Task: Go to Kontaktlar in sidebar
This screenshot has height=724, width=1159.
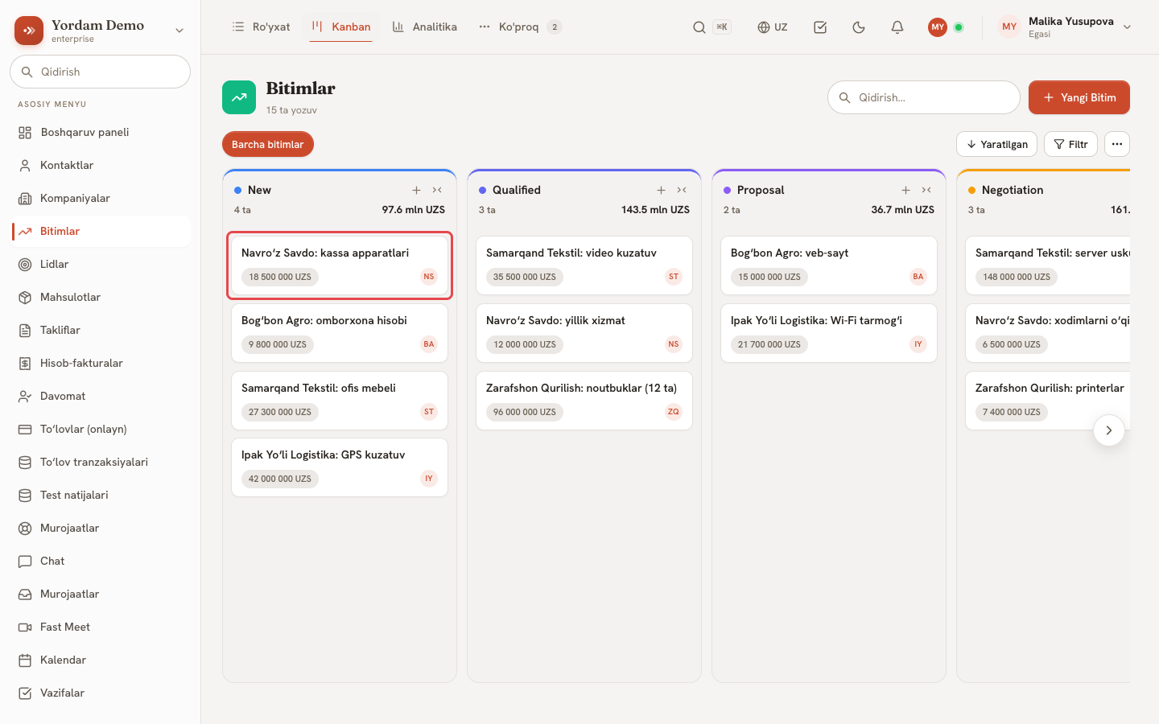Action: click(x=100, y=165)
